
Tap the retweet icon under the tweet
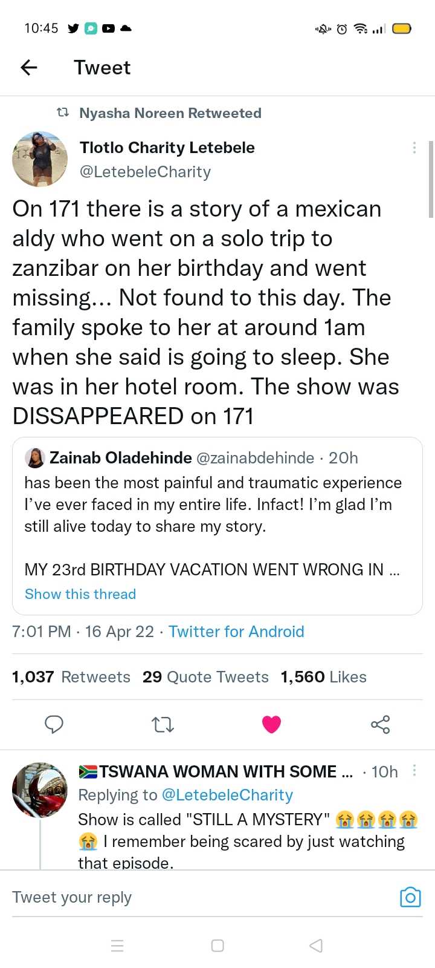pos(163,724)
